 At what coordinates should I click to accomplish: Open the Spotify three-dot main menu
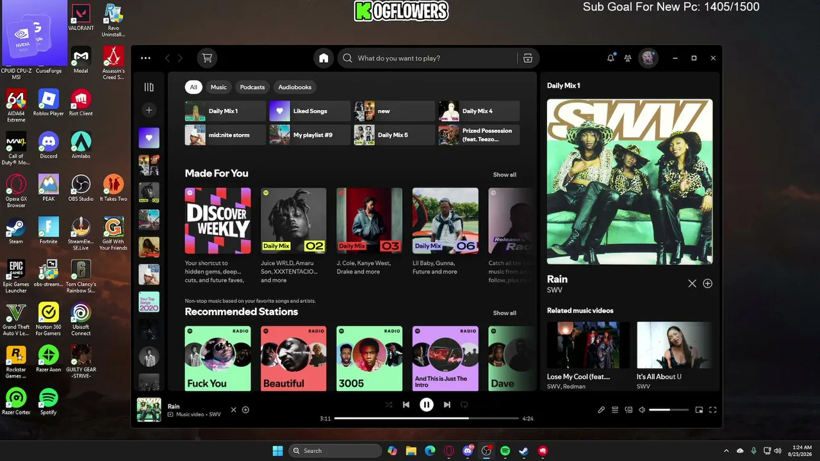pyautogui.click(x=145, y=58)
